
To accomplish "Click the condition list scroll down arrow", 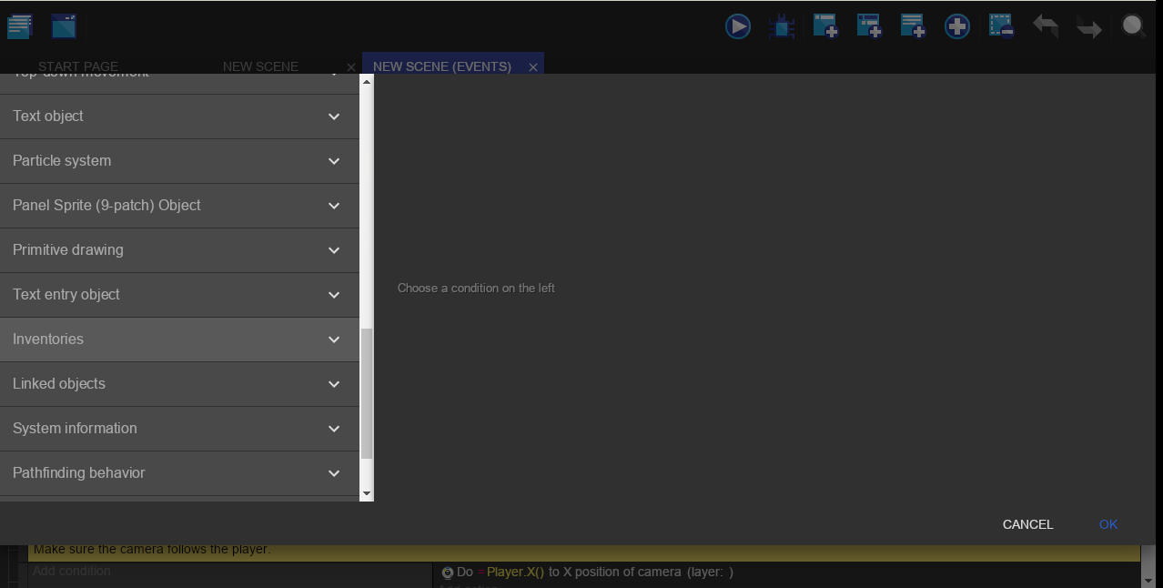I will tap(367, 493).
